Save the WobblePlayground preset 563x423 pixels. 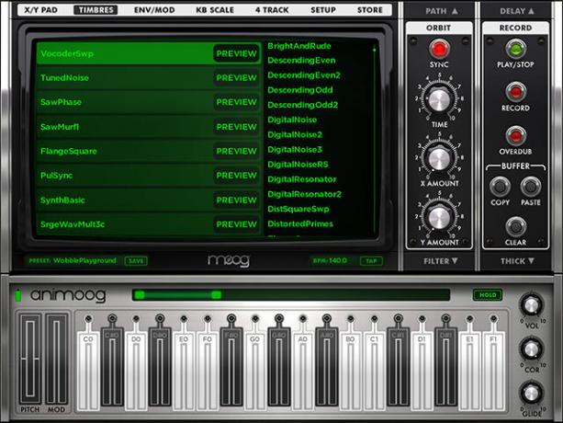click(136, 261)
